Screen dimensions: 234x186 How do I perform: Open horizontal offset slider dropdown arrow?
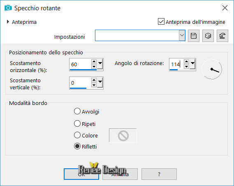pos(100,64)
